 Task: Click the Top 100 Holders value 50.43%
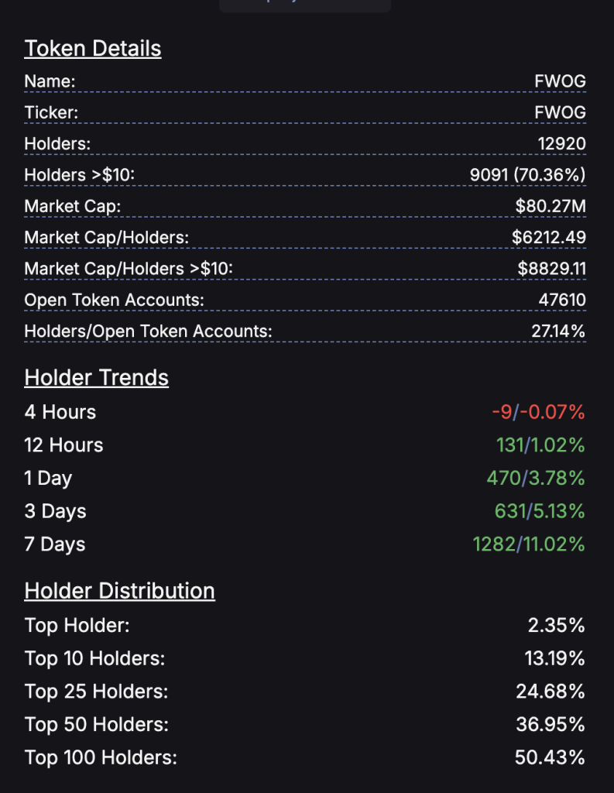[x=550, y=757]
